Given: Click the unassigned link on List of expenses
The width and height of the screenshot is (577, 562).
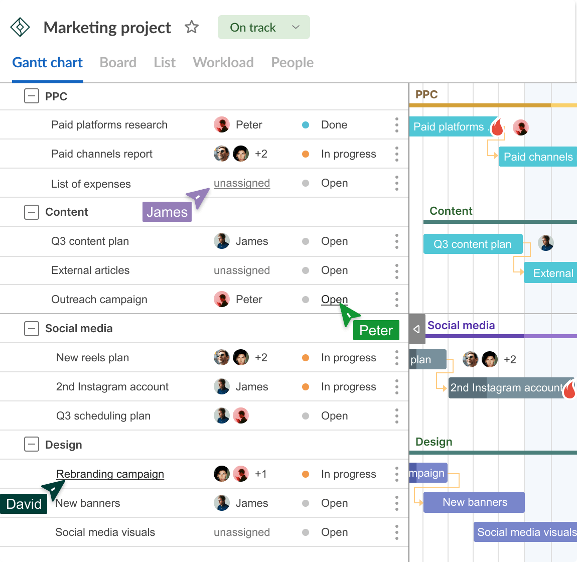Looking at the screenshot, I should (241, 183).
